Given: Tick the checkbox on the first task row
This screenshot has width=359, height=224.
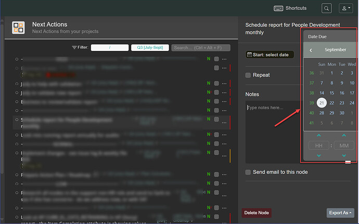Looking at the screenshot, I should [216, 59].
